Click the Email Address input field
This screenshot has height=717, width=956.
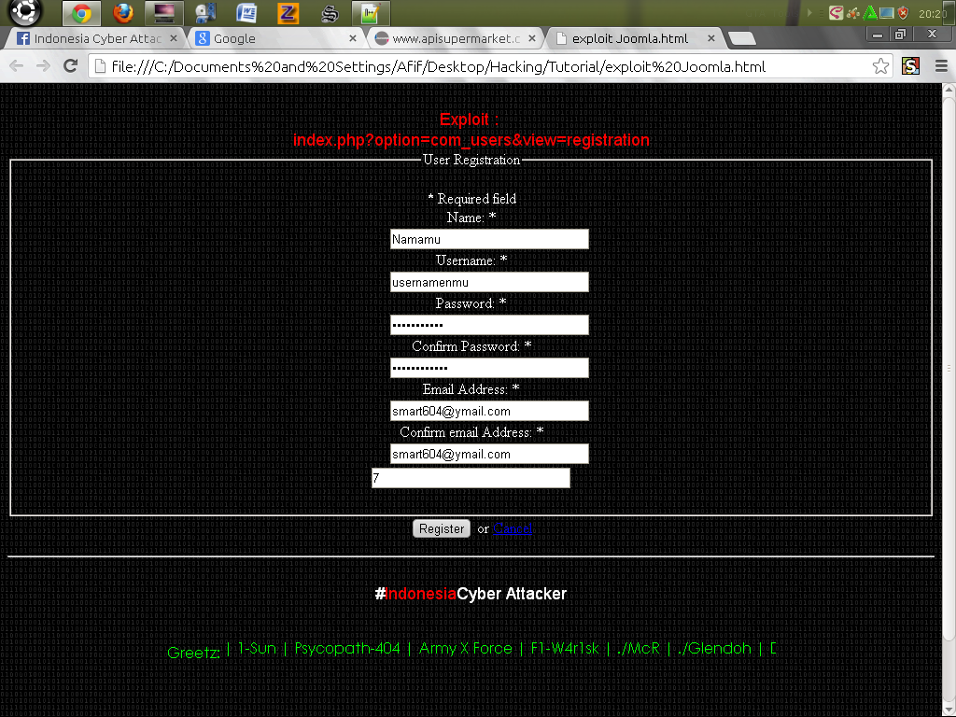pos(489,411)
